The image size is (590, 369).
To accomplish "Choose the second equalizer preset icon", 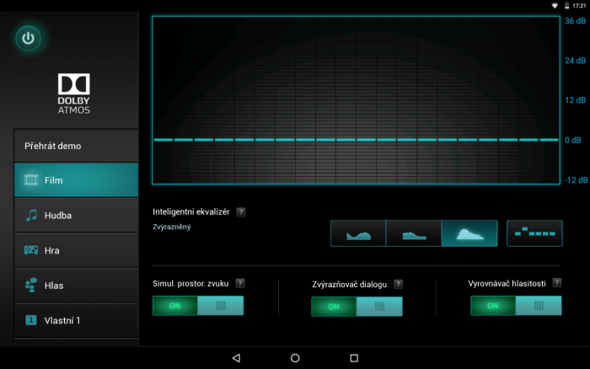I will coord(413,233).
